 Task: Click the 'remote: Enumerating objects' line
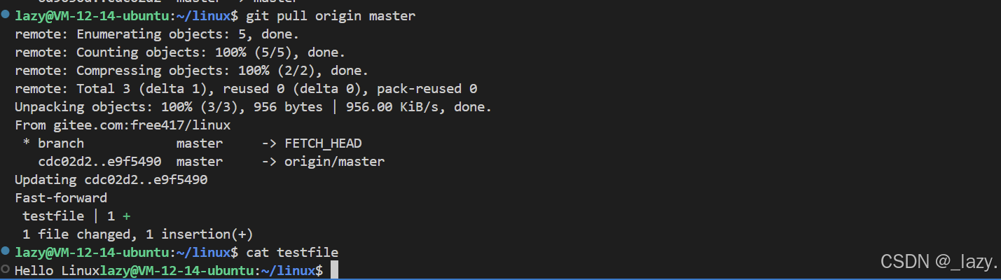157,34
